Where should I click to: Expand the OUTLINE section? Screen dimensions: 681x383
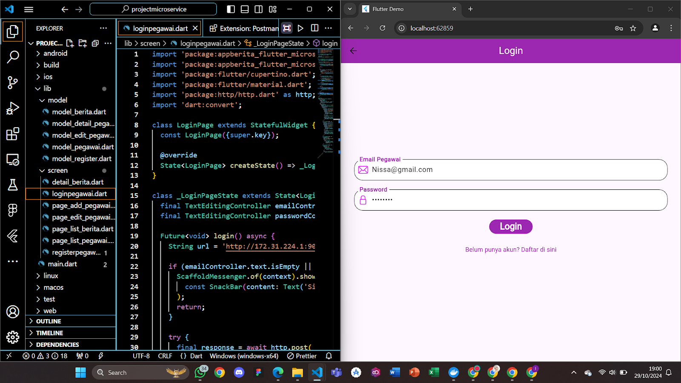coord(71,321)
